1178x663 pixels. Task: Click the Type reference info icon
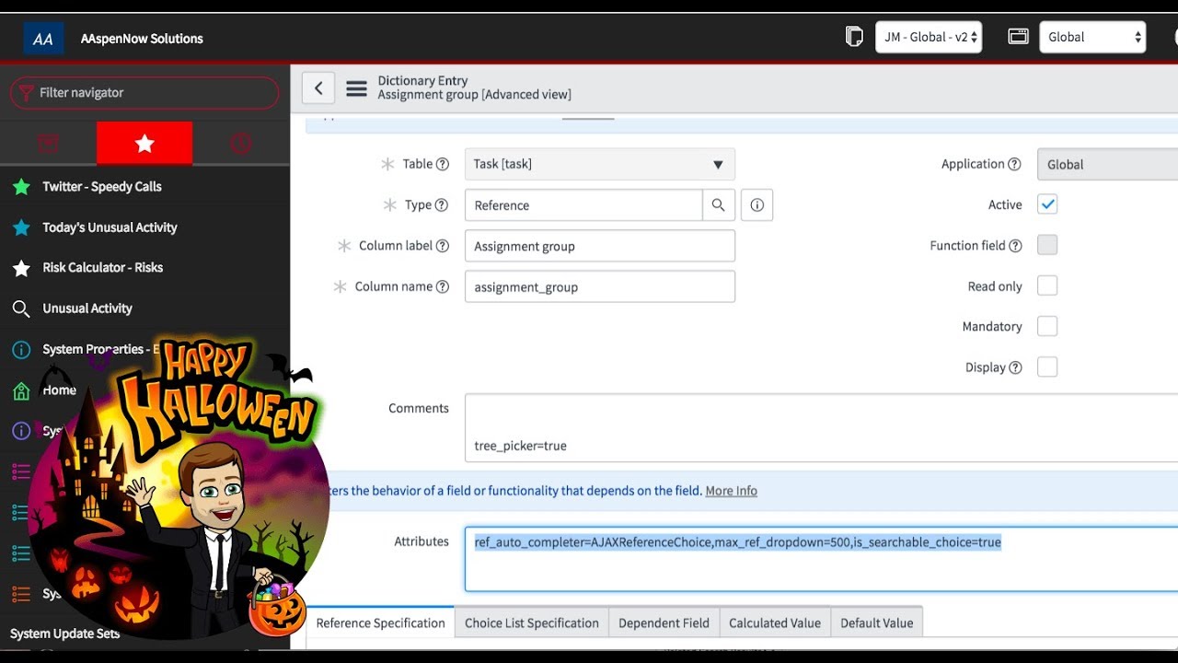click(756, 205)
